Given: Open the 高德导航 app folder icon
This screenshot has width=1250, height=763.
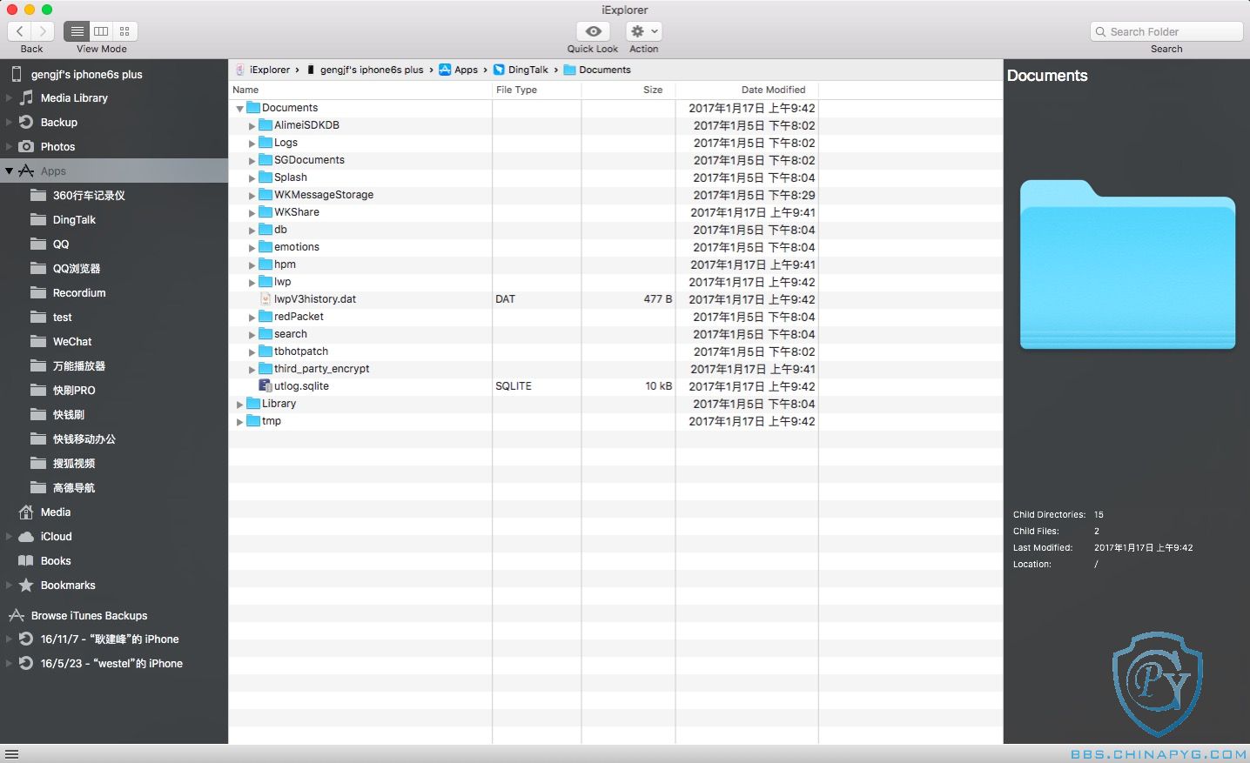Looking at the screenshot, I should tap(38, 487).
